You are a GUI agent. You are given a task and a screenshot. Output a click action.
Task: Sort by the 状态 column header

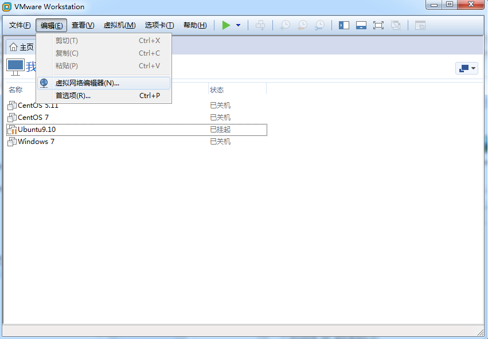pos(217,90)
